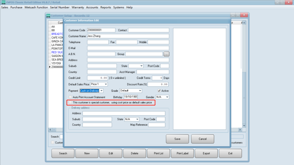Image resolution: width=294 pixels, height=165 pixels.
Task: Open the Default Sales Price dropdown
Action: 106,84
